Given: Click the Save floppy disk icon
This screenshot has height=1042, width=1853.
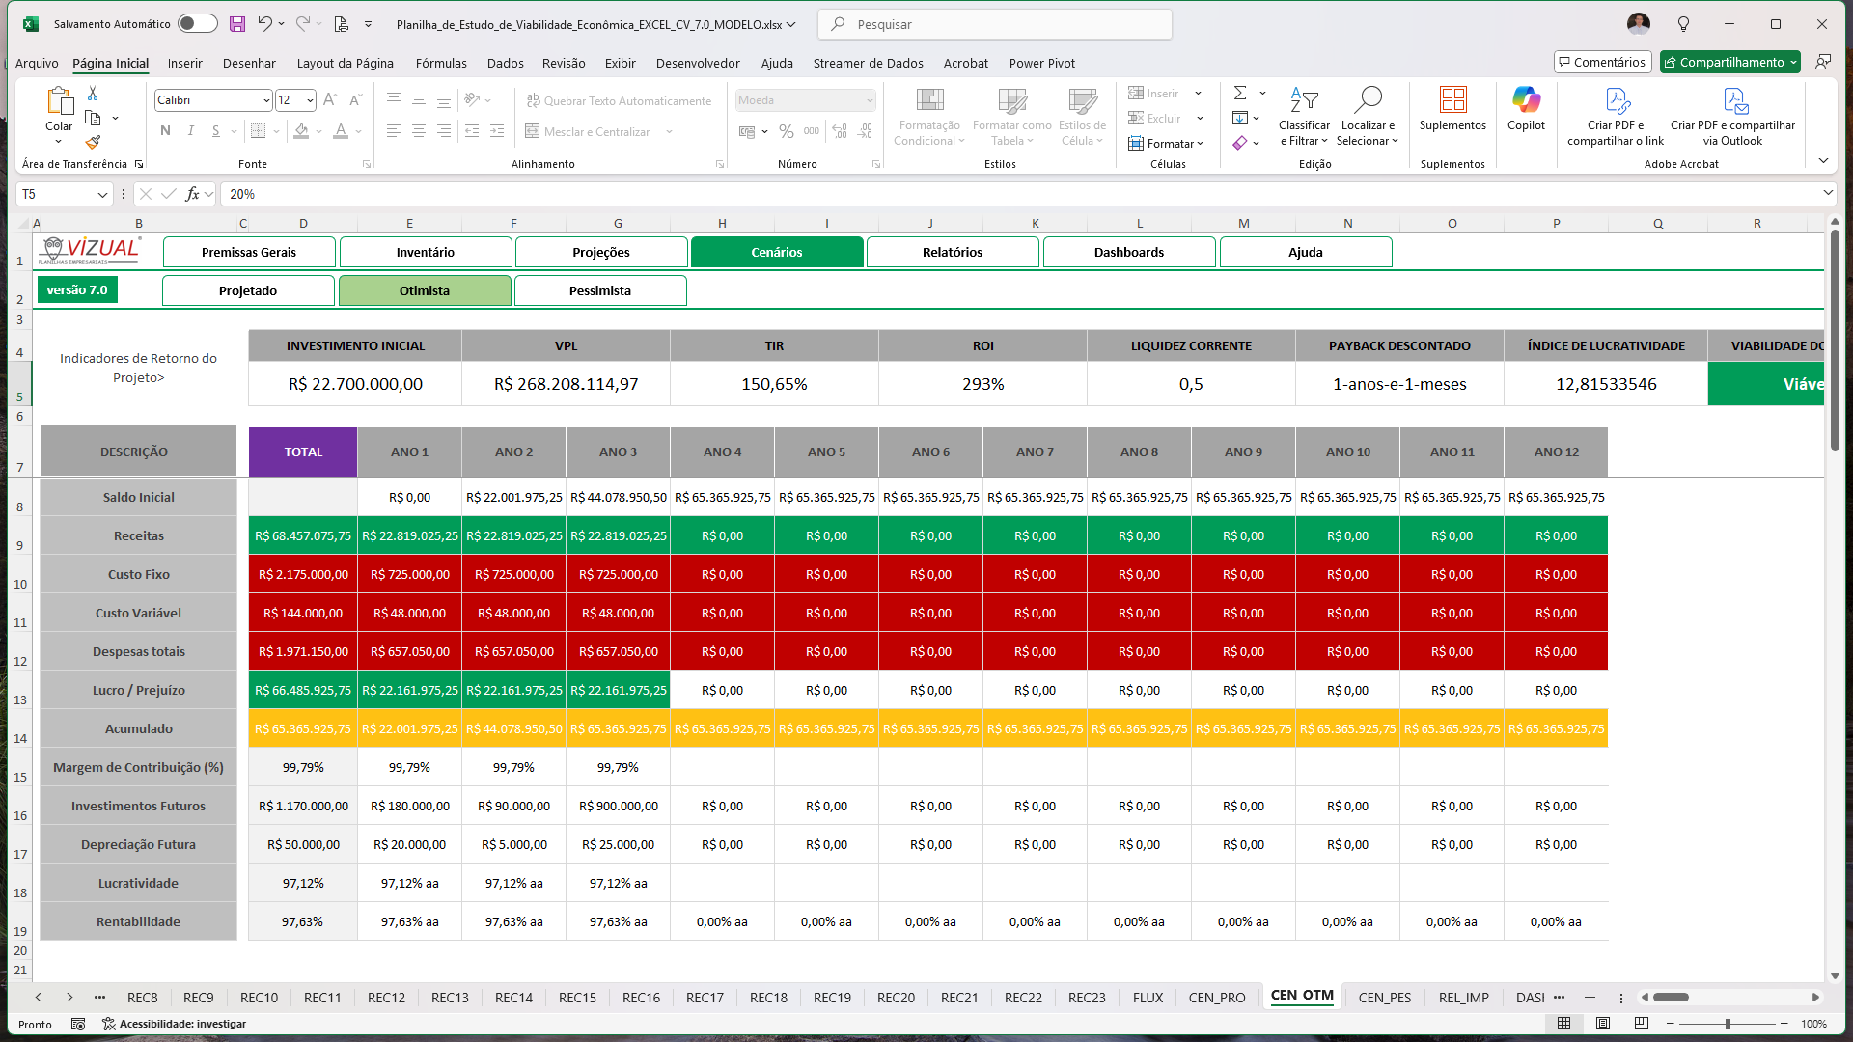Looking at the screenshot, I should pyautogui.click(x=237, y=24).
